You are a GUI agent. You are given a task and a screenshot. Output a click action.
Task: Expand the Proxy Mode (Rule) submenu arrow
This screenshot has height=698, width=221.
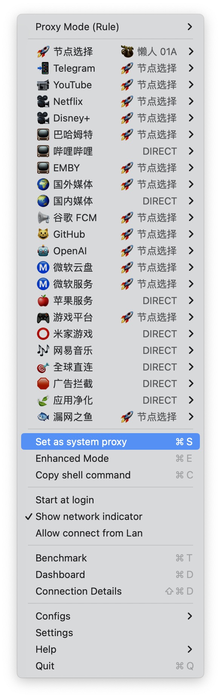coord(190,27)
